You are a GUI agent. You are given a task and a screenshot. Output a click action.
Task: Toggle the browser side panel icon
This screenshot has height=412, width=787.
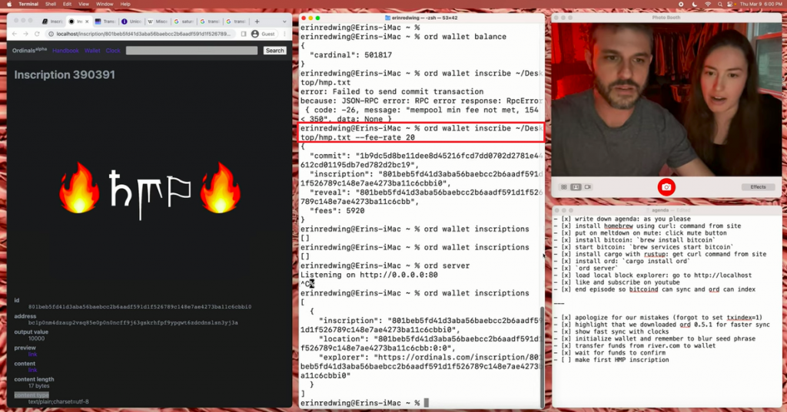click(244, 34)
